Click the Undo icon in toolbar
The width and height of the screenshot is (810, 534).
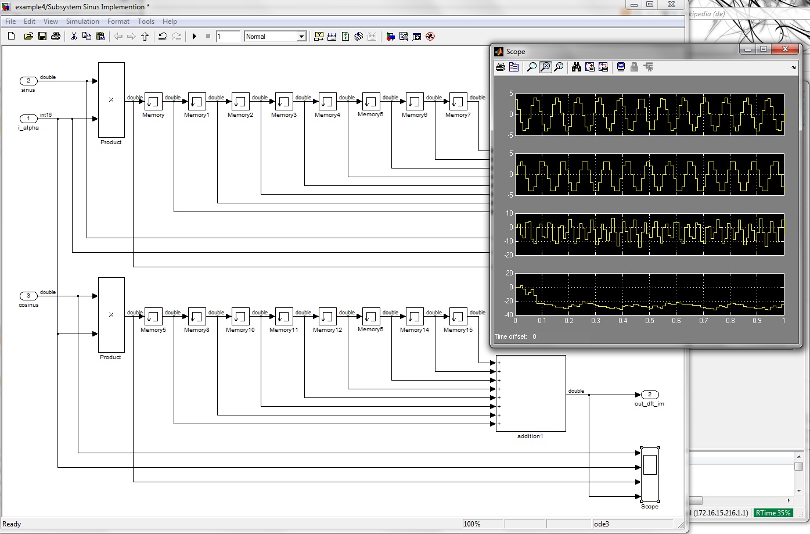[163, 37]
